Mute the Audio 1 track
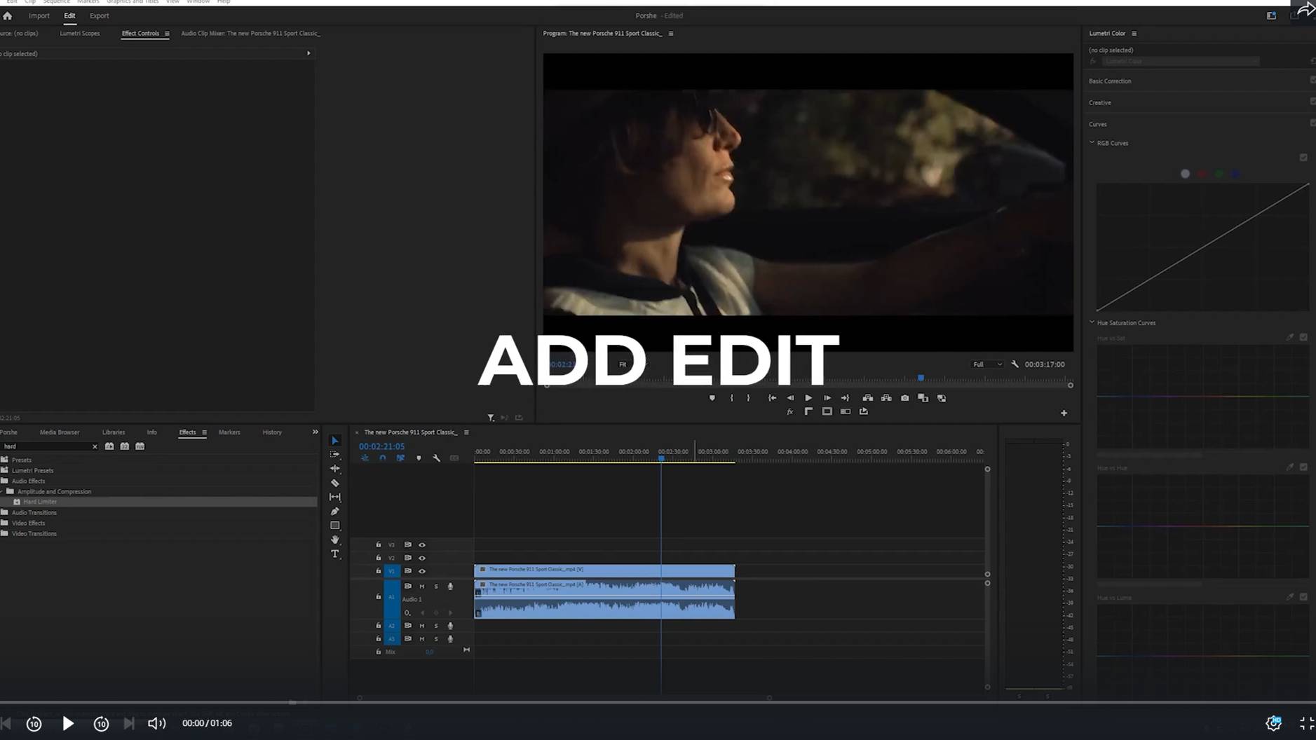This screenshot has height=740, width=1316. point(422,587)
